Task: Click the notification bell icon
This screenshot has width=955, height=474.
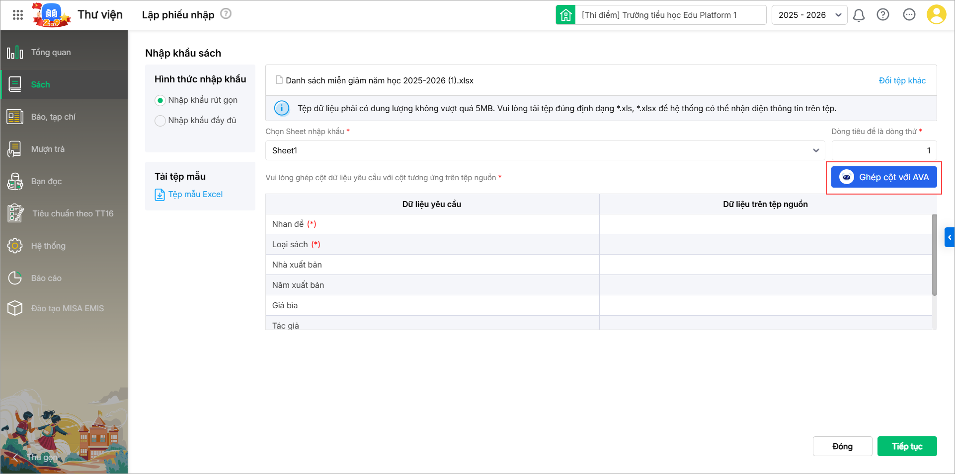Action: pos(859,15)
